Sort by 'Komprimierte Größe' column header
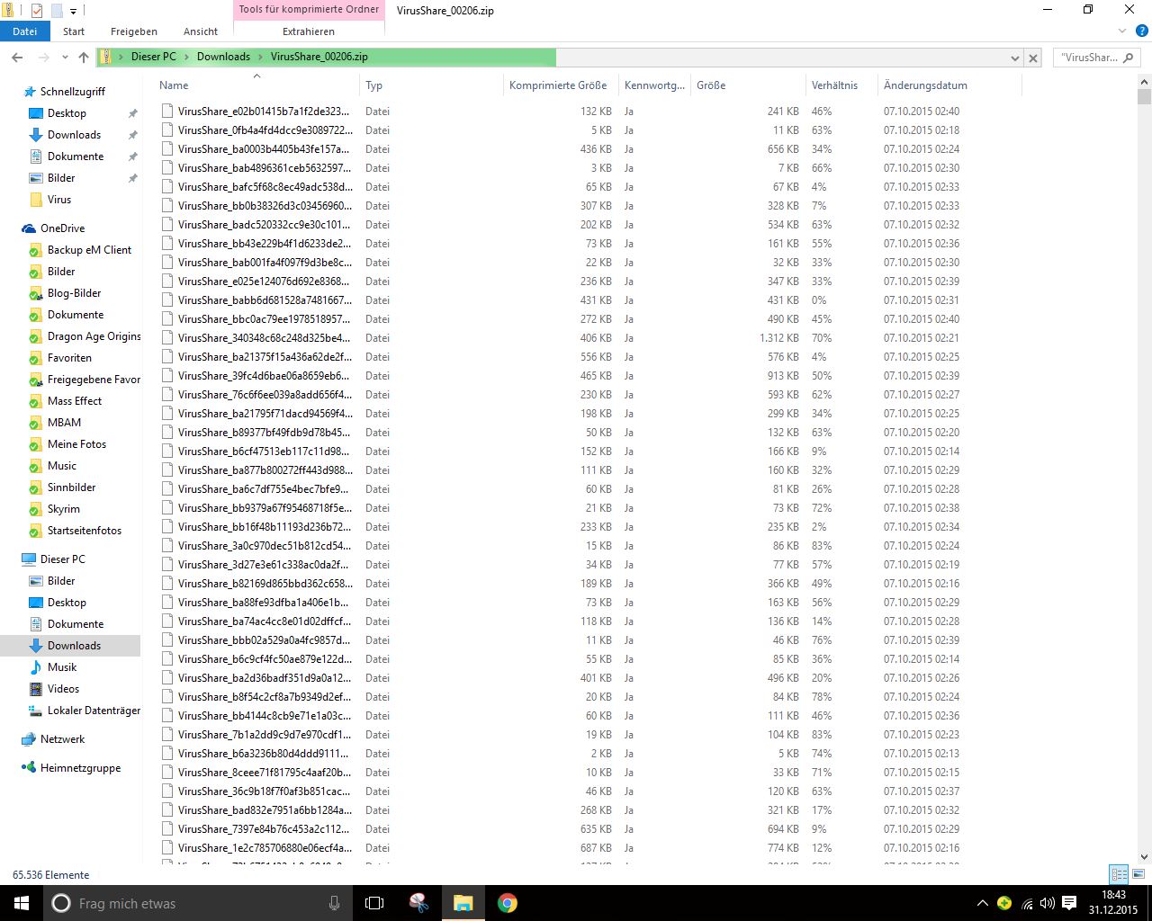Viewport: 1152px width, 921px height. click(558, 85)
